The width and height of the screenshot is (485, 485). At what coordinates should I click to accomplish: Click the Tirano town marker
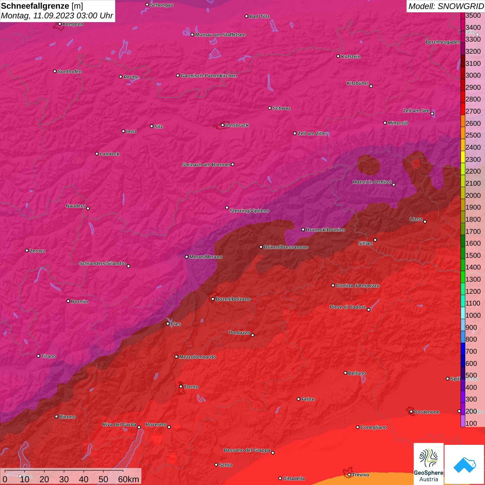tap(38, 356)
